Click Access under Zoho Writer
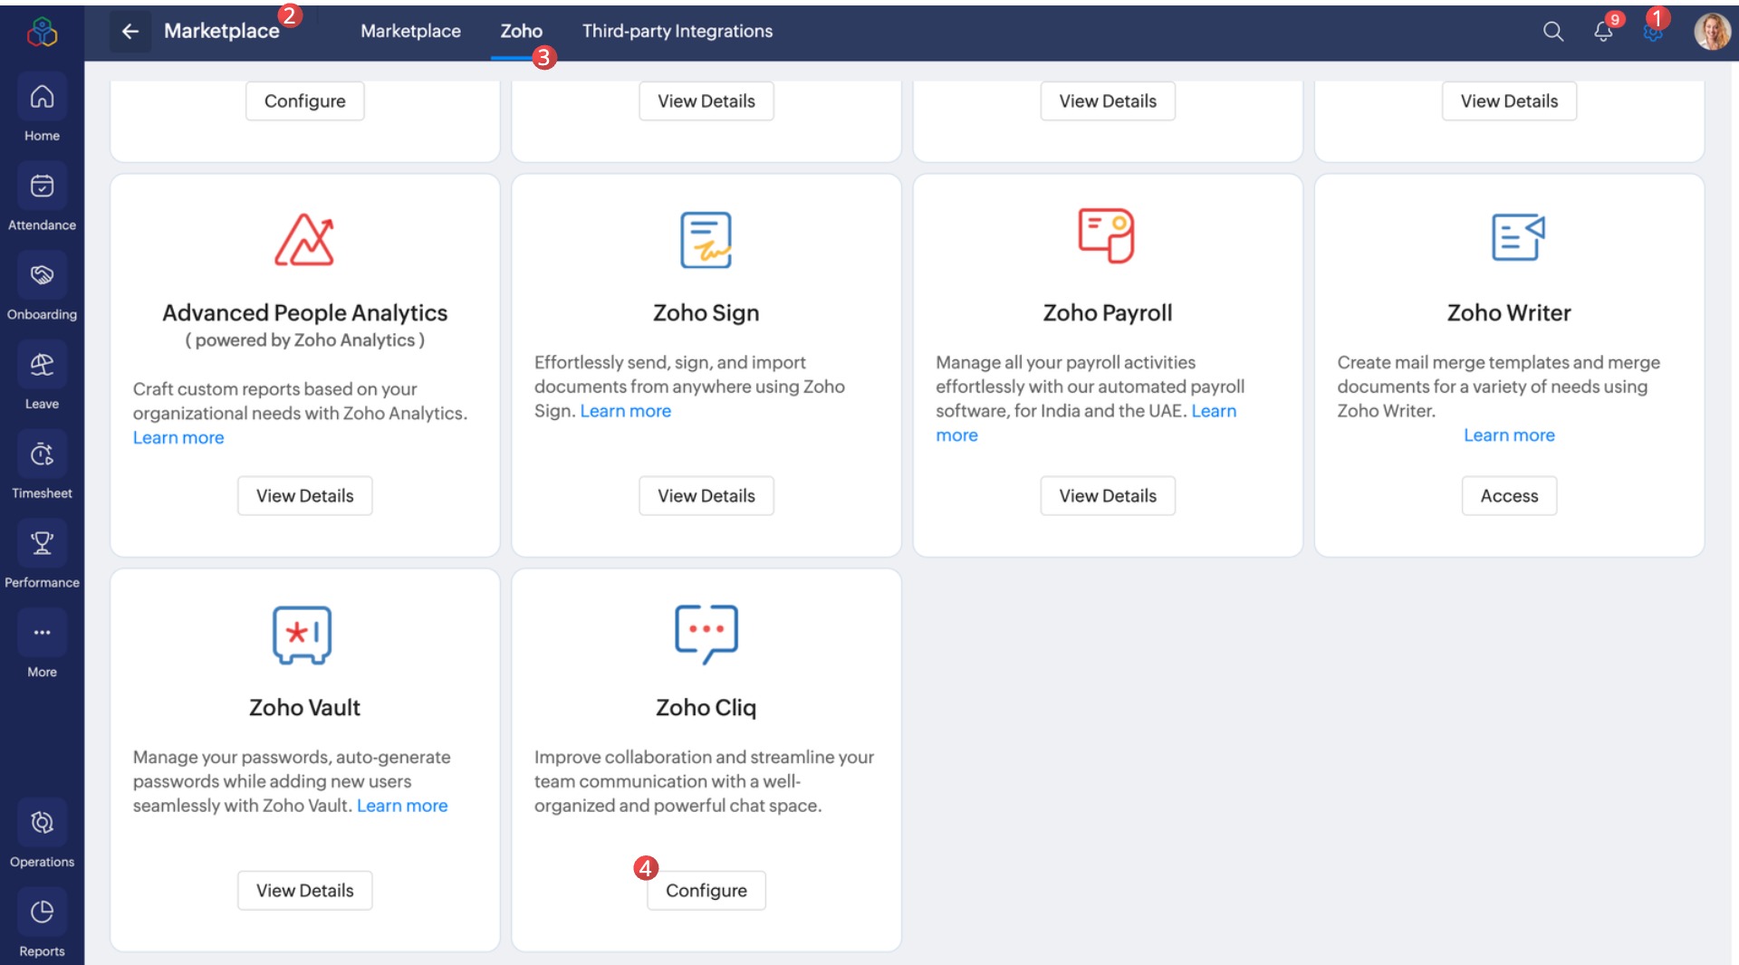 pyautogui.click(x=1509, y=496)
